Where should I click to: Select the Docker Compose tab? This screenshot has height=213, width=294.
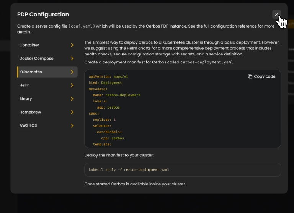point(47,59)
